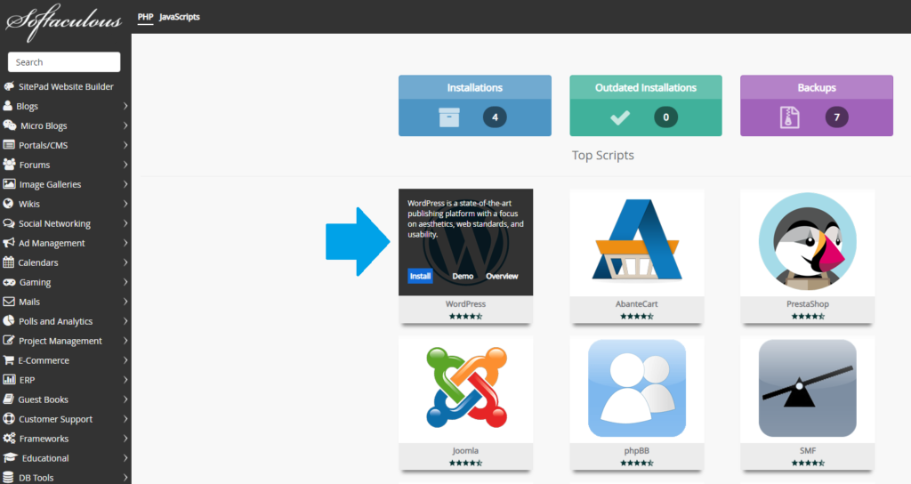Click the Frameworks gears icon
The image size is (911, 484).
pyautogui.click(x=9, y=438)
